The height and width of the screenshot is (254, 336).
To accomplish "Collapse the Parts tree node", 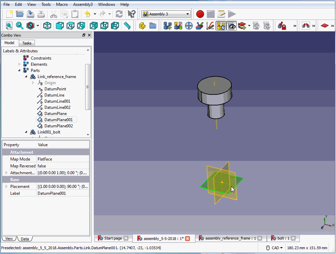I will (x=19, y=70).
